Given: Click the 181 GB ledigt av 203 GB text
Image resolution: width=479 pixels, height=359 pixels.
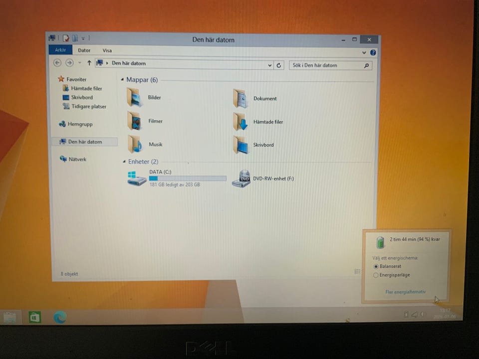Looking at the screenshot, I should pos(175,184).
